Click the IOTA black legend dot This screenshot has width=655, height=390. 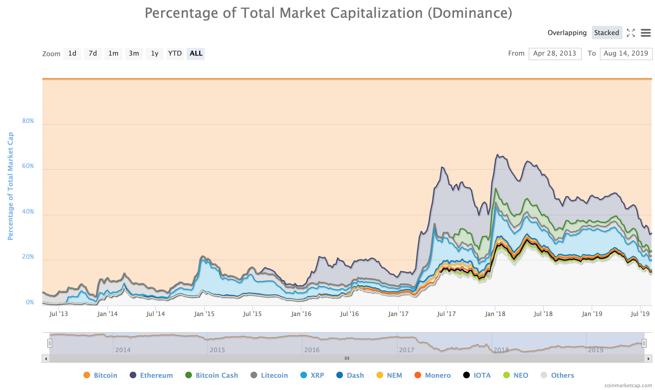[466, 375]
